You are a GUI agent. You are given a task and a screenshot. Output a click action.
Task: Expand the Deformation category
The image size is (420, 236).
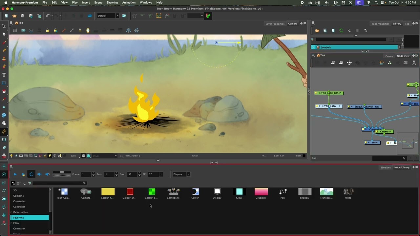pyautogui.click(x=11, y=212)
